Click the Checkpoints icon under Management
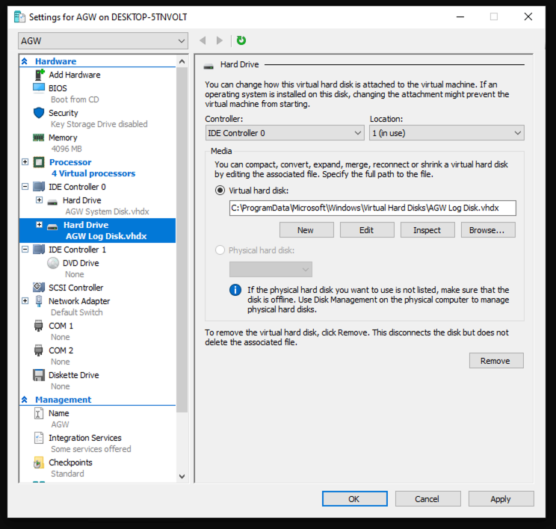The height and width of the screenshot is (529, 556). (x=40, y=463)
